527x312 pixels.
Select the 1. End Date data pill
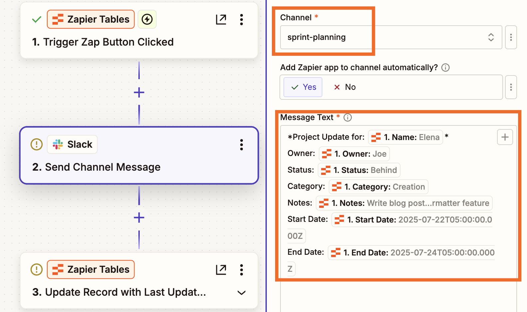(412, 252)
